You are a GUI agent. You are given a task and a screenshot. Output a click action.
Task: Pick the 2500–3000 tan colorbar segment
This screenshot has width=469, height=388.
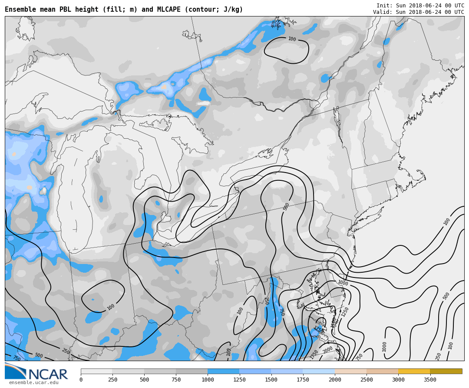[383, 371]
